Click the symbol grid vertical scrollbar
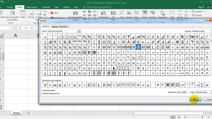 tap(211, 55)
